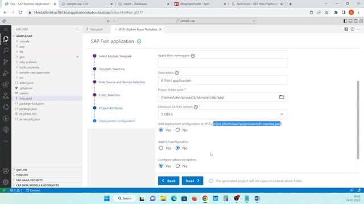Open the Source Control view
Screen dimensions: 364x204
pyautogui.click(x=6, y=62)
